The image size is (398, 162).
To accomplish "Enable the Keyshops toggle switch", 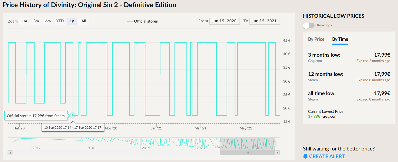I will click(309, 25).
